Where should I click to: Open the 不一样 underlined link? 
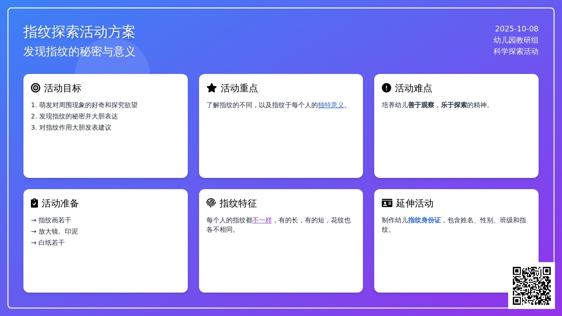pos(262,220)
